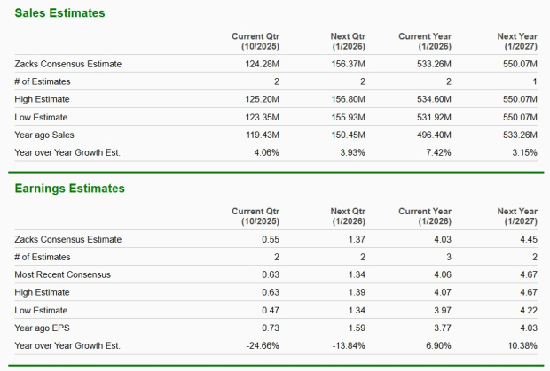
Task: Select the 123.35M low sales estimate
Action: (261, 116)
